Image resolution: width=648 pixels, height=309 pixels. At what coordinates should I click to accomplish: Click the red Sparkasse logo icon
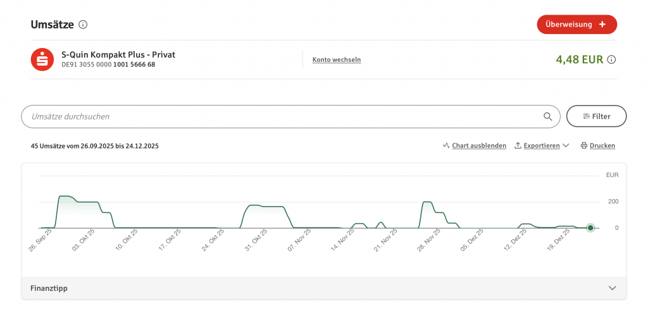[x=42, y=59]
